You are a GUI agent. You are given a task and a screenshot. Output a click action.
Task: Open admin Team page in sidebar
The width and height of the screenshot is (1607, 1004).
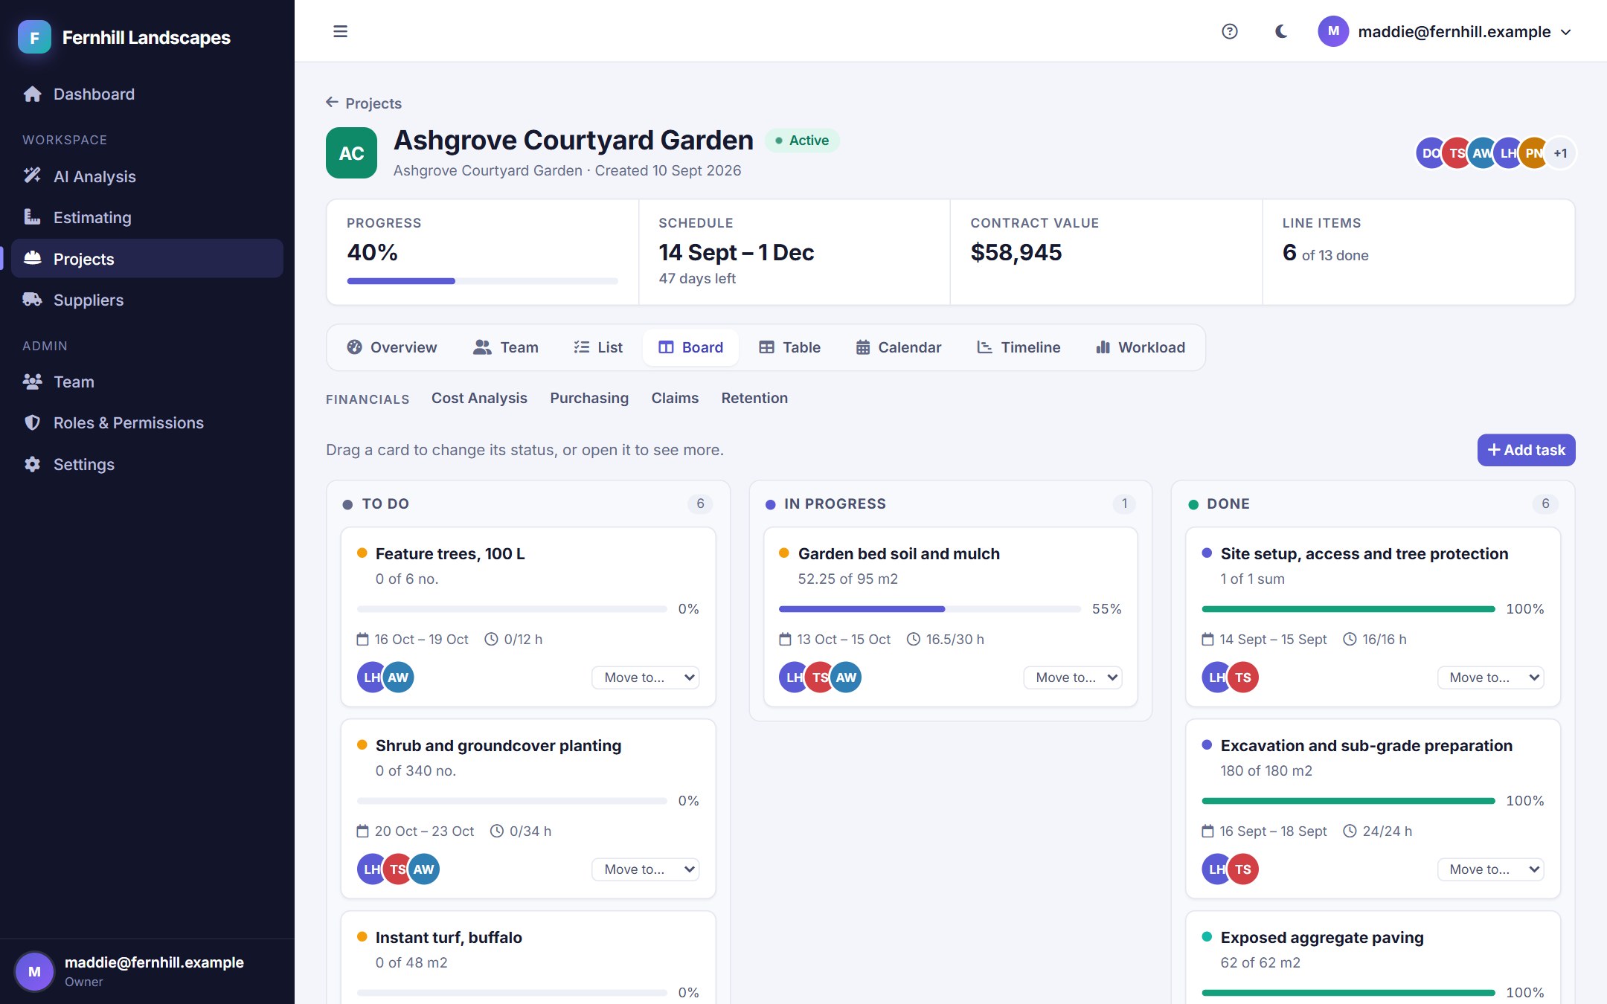(147, 382)
